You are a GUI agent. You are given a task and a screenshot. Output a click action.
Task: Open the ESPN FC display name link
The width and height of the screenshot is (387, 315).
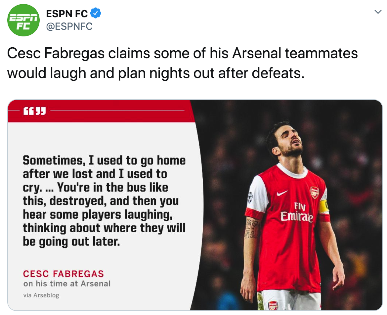(x=67, y=14)
